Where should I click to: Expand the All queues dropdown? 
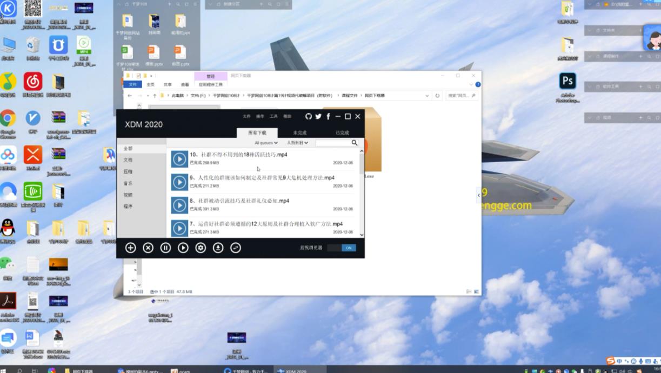266,143
